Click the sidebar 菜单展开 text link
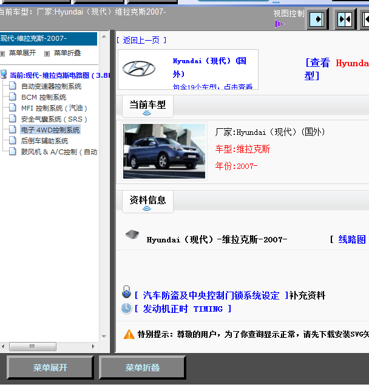The height and width of the screenshot is (387, 369). 22,53
